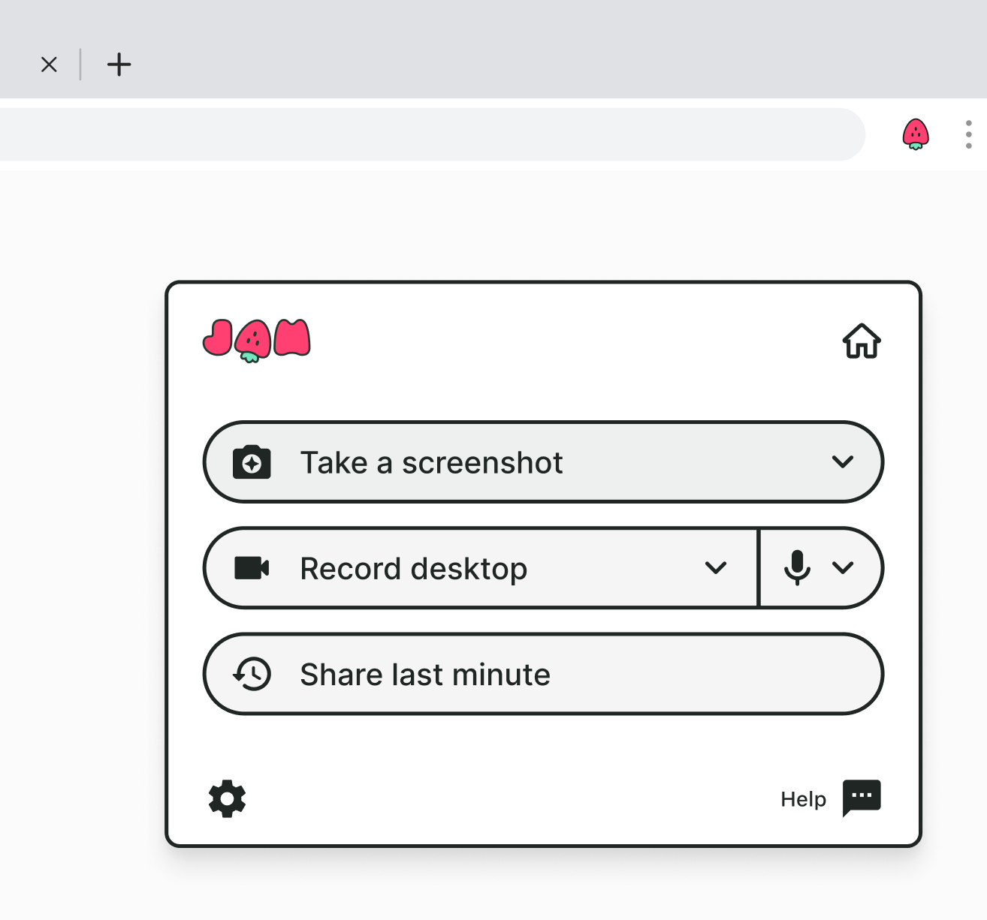Viewport: 987px width, 920px height.
Task: Expand the Take a screenshot options chevron
Action: pos(843,462)
